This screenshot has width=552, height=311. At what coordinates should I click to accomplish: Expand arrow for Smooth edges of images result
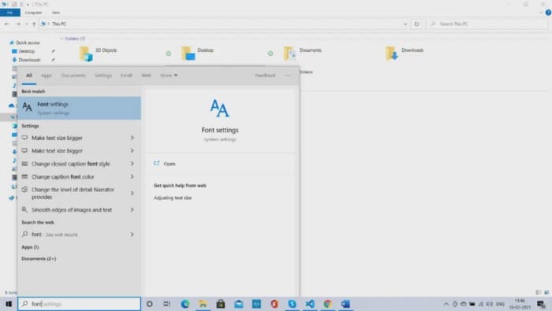(x=132, y=209)
